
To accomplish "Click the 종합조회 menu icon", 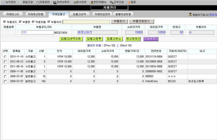I will [x=21, y=2].
